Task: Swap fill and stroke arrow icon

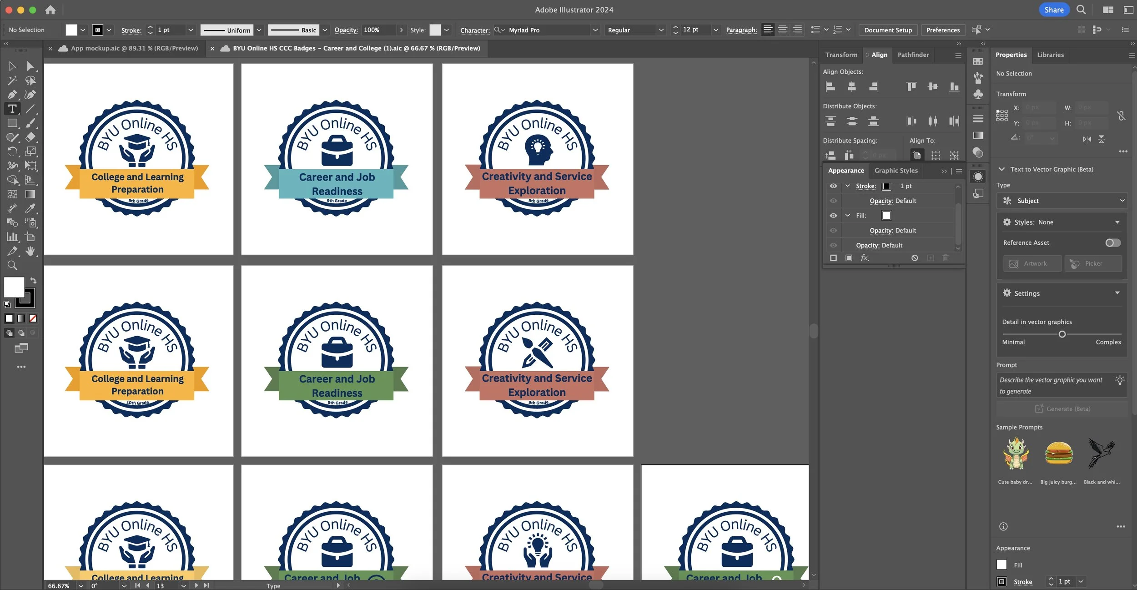Action: (x=33, y=281)
